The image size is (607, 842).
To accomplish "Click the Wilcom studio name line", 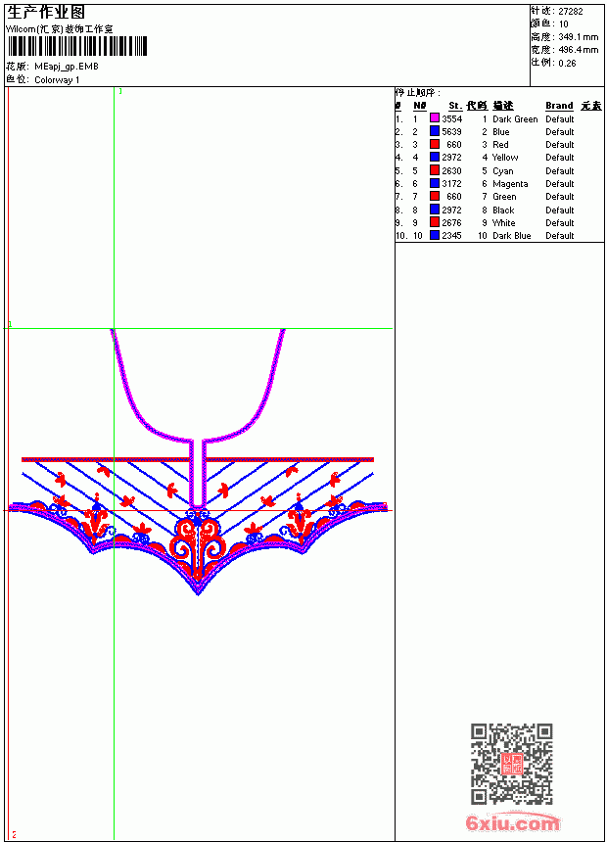I will (60, 29).
